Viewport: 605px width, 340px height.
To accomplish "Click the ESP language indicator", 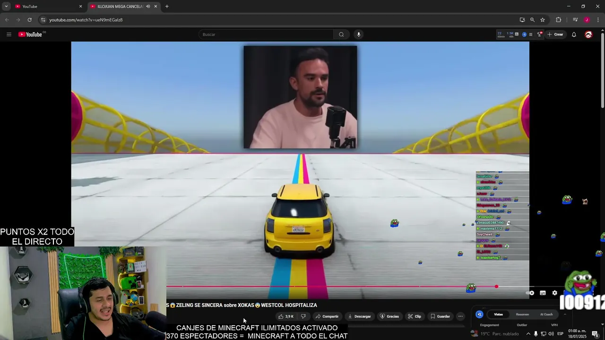I will click(561, 334).
